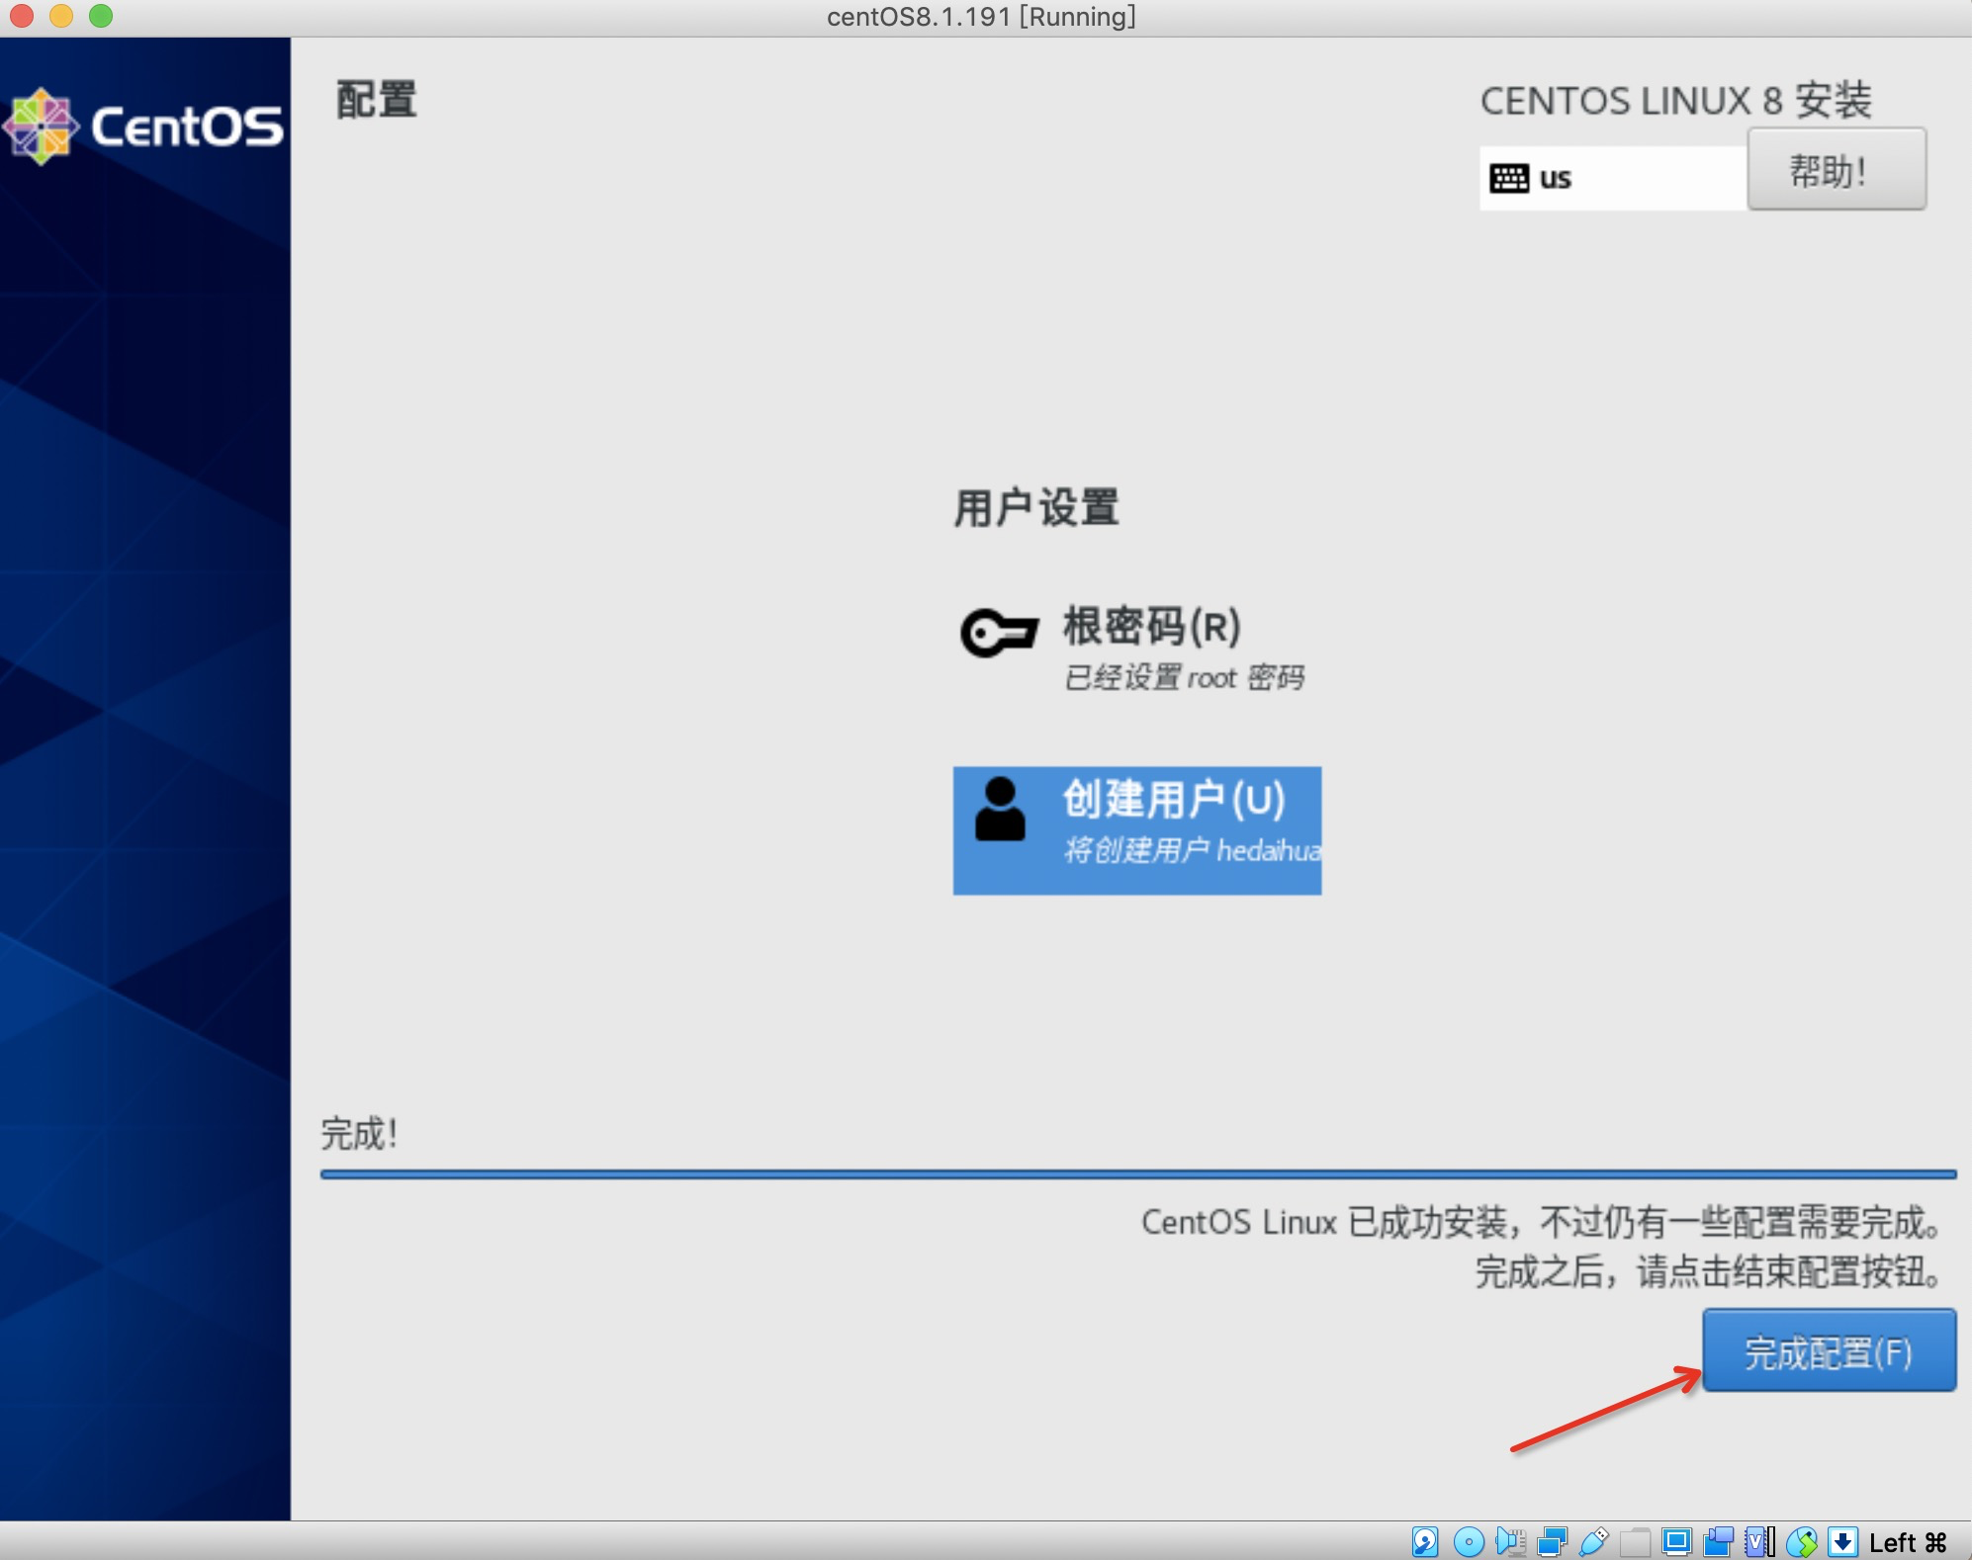Click the 帮助! button
The image size is (1972, 1560).
point(1838,170)
